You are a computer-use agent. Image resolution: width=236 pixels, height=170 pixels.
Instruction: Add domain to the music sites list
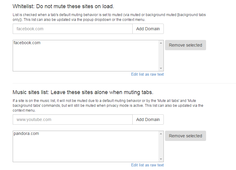[148, 119]
